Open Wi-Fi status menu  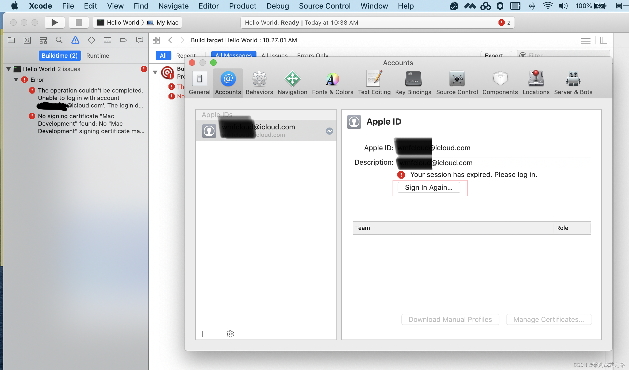coord(547,6)
